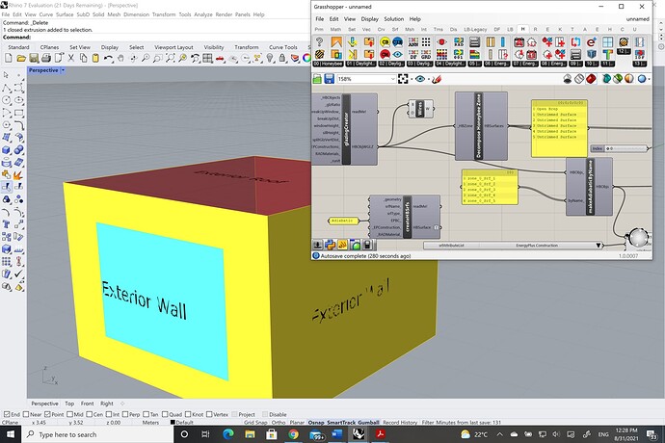665x443 pixels.
Task: Expand the 00 | Honeybee panel label
Action: click(x=328, y=64)
